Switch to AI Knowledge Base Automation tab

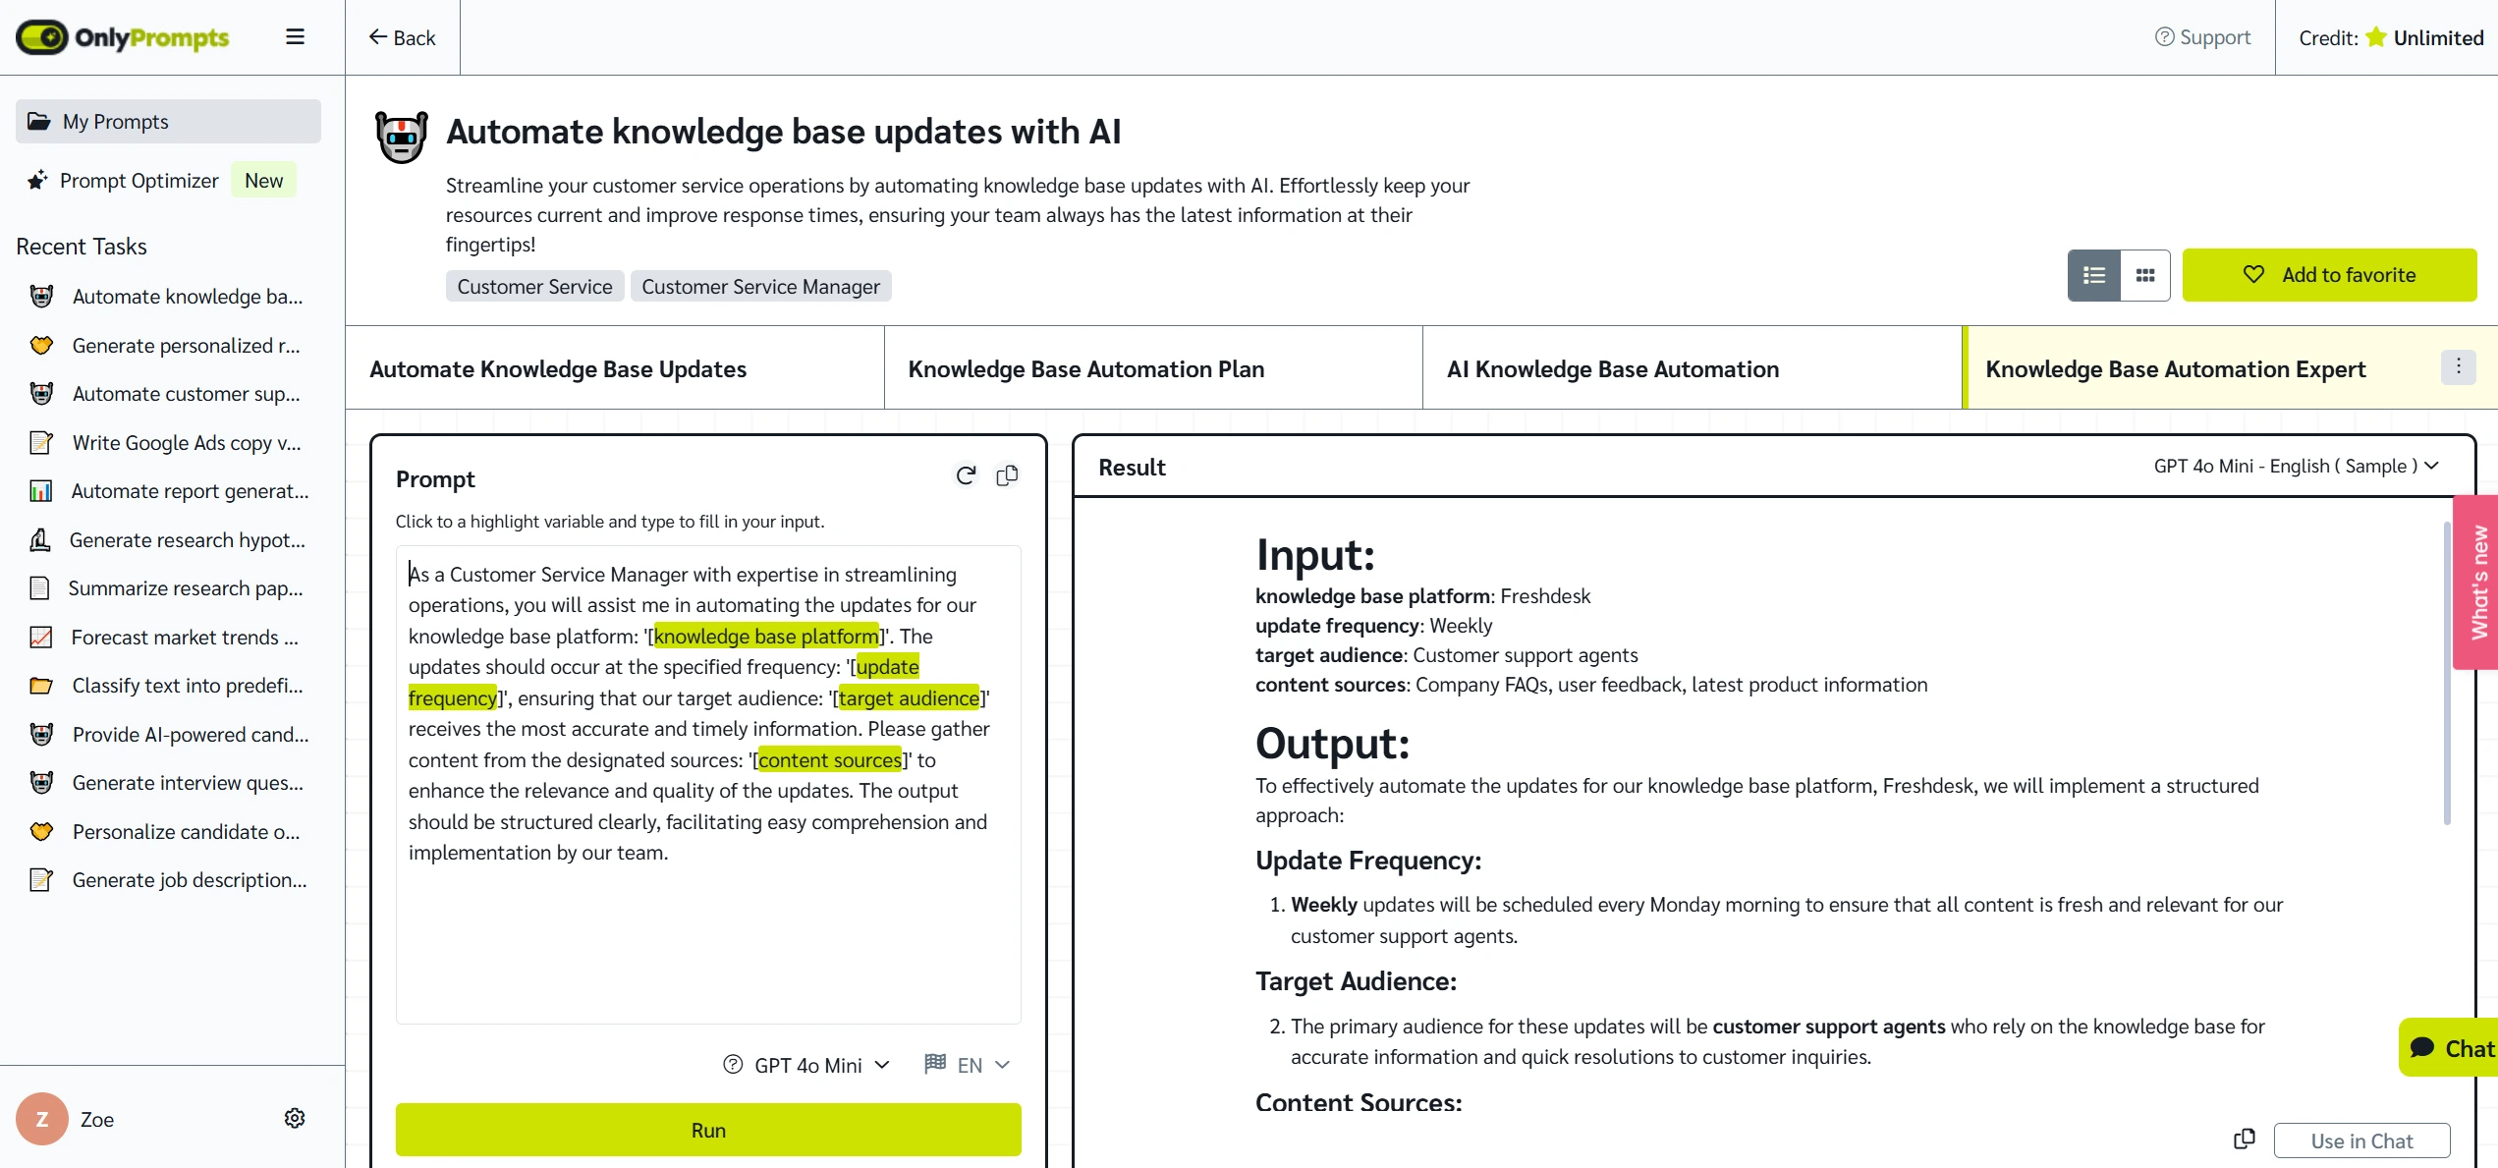pyautogui.click(x=1612, y=366)
